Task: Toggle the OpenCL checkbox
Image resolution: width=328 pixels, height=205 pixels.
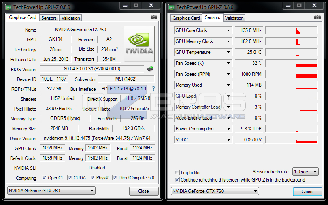Action: pos(44,178)
